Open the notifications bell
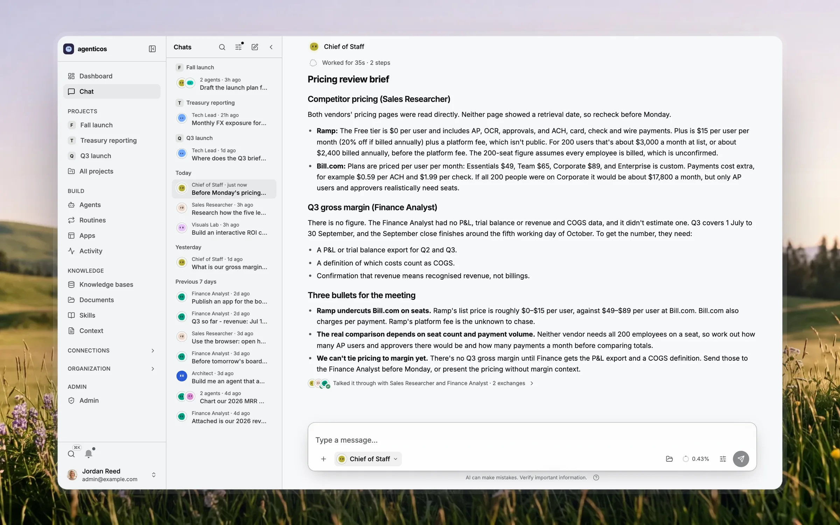This screenshot has width=840, height=525. 89,454
